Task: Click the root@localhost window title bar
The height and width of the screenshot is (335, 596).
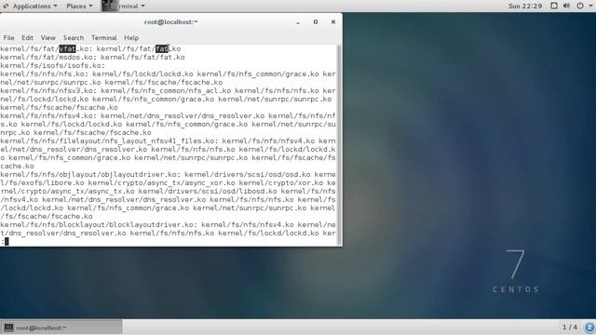Action: 170,22
